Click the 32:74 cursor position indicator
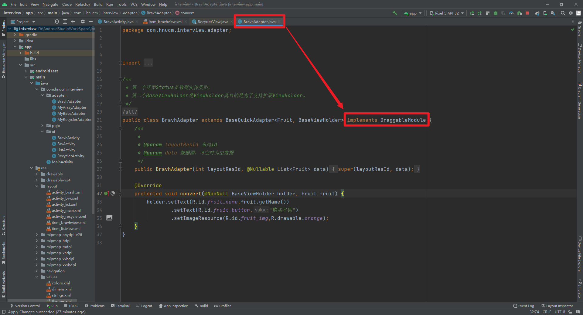 pyautogui.click(x=534, y=312)
